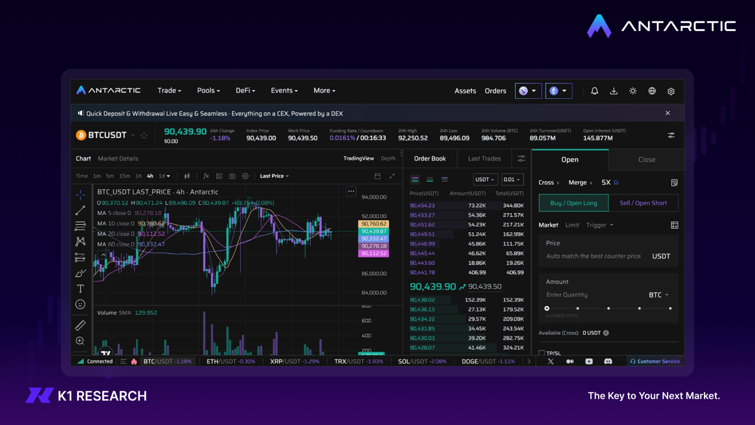Image resolution: width=755 pixels, height=425 pixels.
Task: Enable the TP/SL checkbox
Action: (542, 353)
